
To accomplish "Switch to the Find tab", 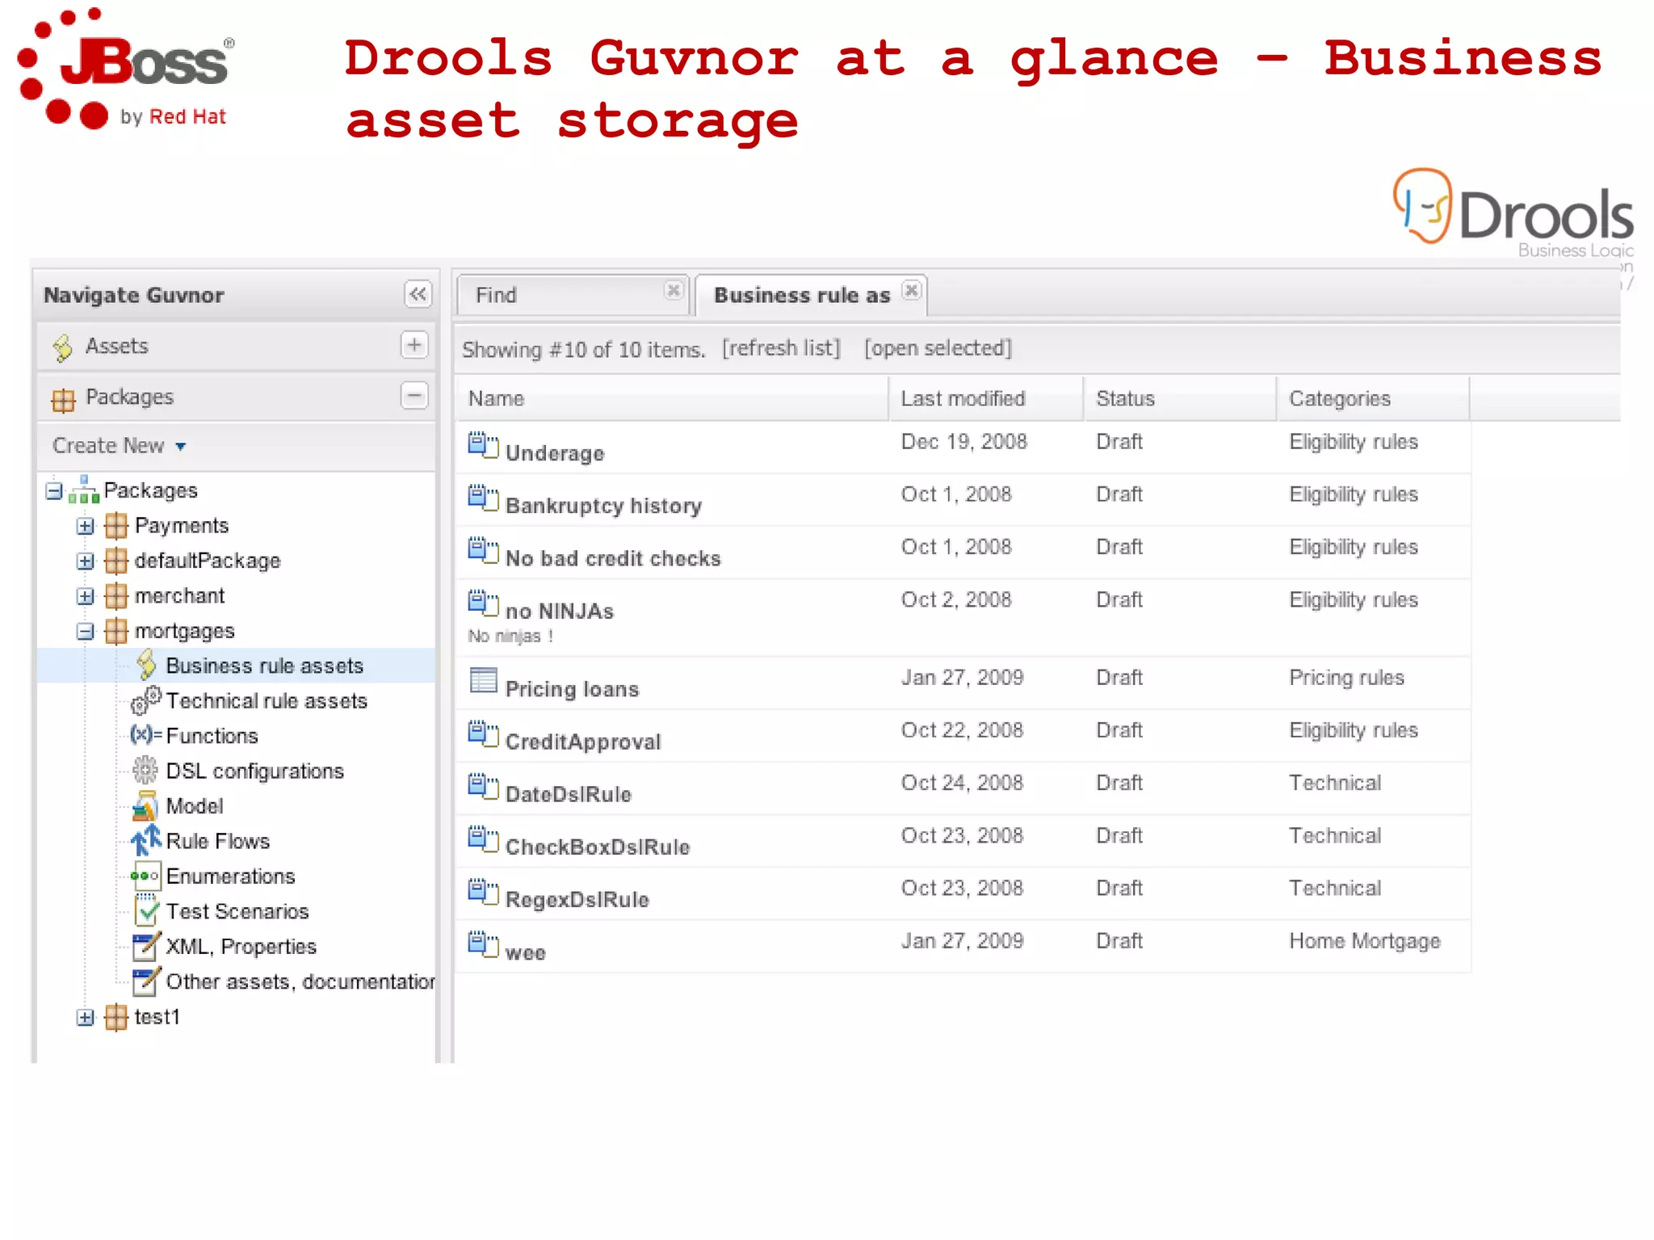I will pos(496,296).
